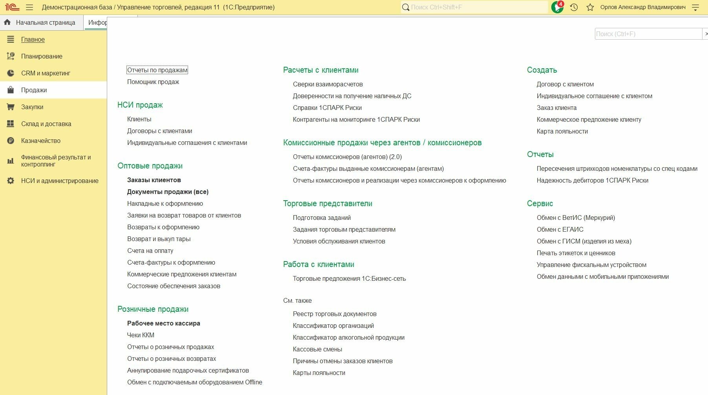Open Подготовка заданий
This screenshot has width=708, height=395.
click(x=322, y=218)
